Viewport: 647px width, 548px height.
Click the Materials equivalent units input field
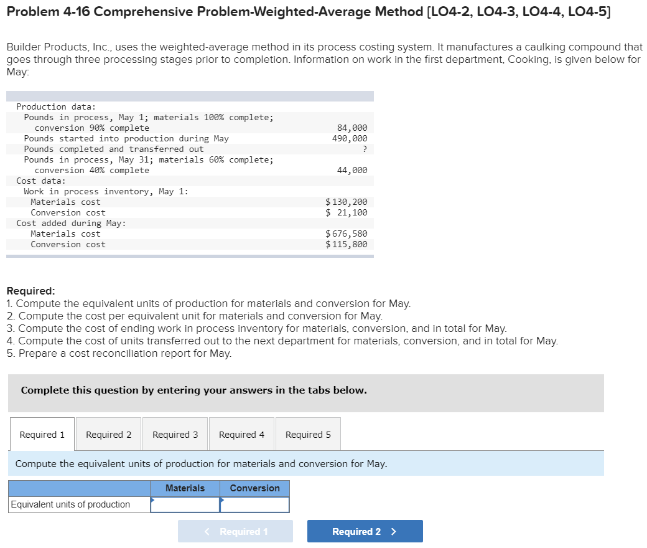click(185, 504)
